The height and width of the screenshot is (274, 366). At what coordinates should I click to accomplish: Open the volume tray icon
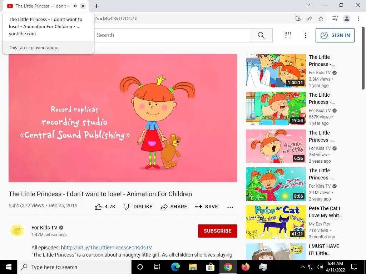tap(320, 267)
